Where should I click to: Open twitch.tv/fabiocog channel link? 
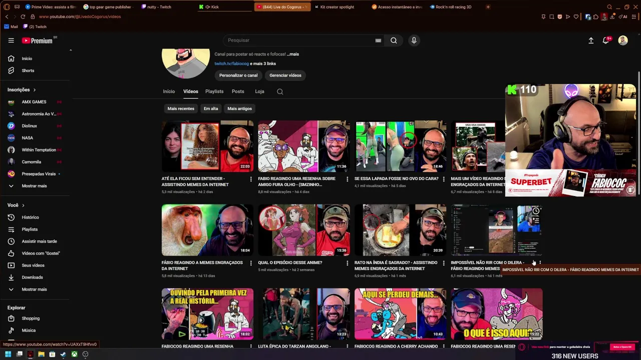click(x=231, y=63)
